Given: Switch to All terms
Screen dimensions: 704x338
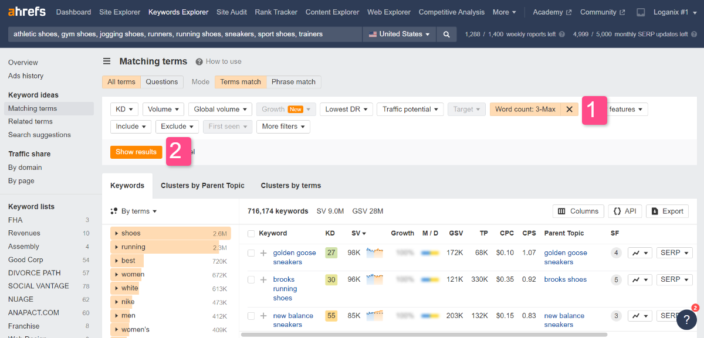Looking at the screenshot, I should [x=121, y=82].
